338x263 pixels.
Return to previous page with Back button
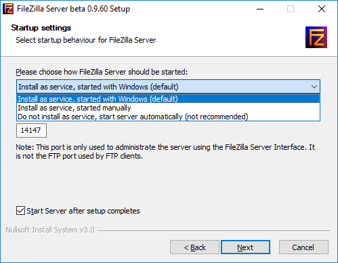click(x=194, y=247)
